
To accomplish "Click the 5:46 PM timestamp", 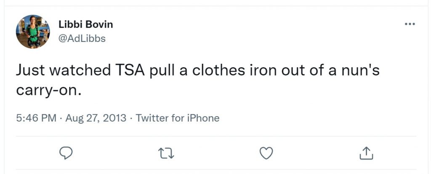I will 36,118.
